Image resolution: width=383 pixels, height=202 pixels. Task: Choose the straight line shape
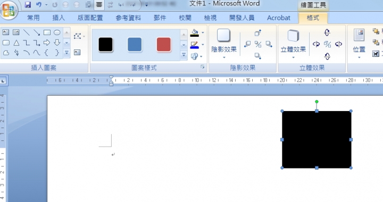(x=27, y=32)
